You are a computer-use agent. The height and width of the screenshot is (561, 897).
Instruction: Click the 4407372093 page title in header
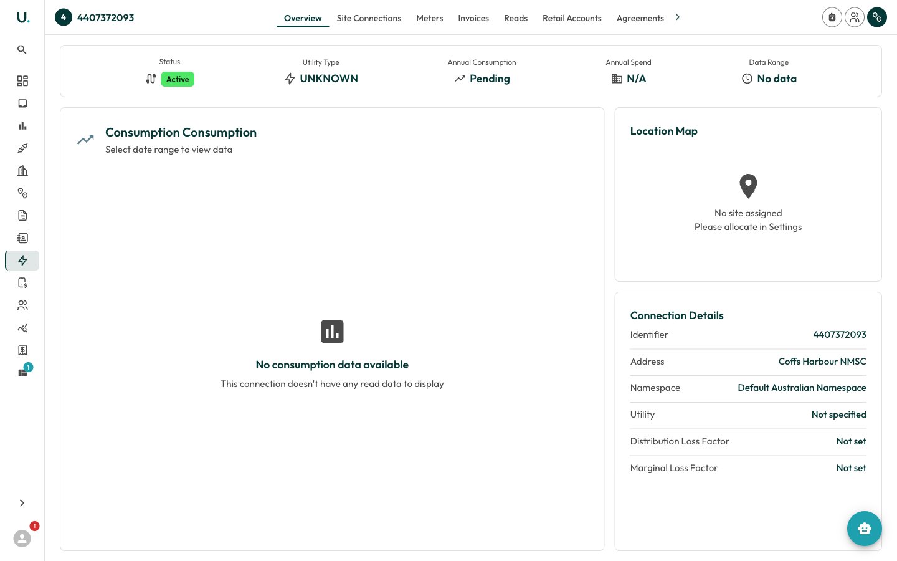tap(106, 17)
